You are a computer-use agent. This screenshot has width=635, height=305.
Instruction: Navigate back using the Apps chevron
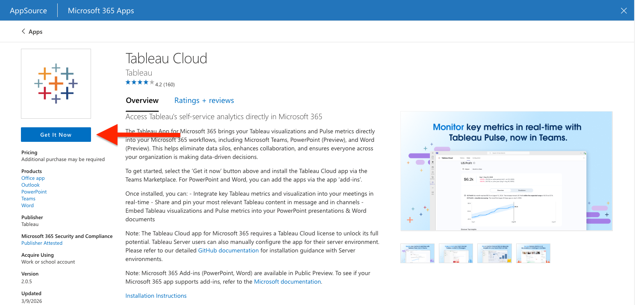coord(31,31)
